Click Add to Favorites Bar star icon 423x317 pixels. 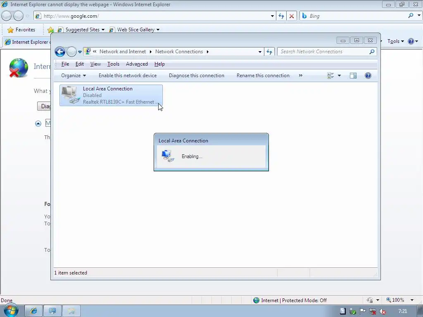(50, 30)
